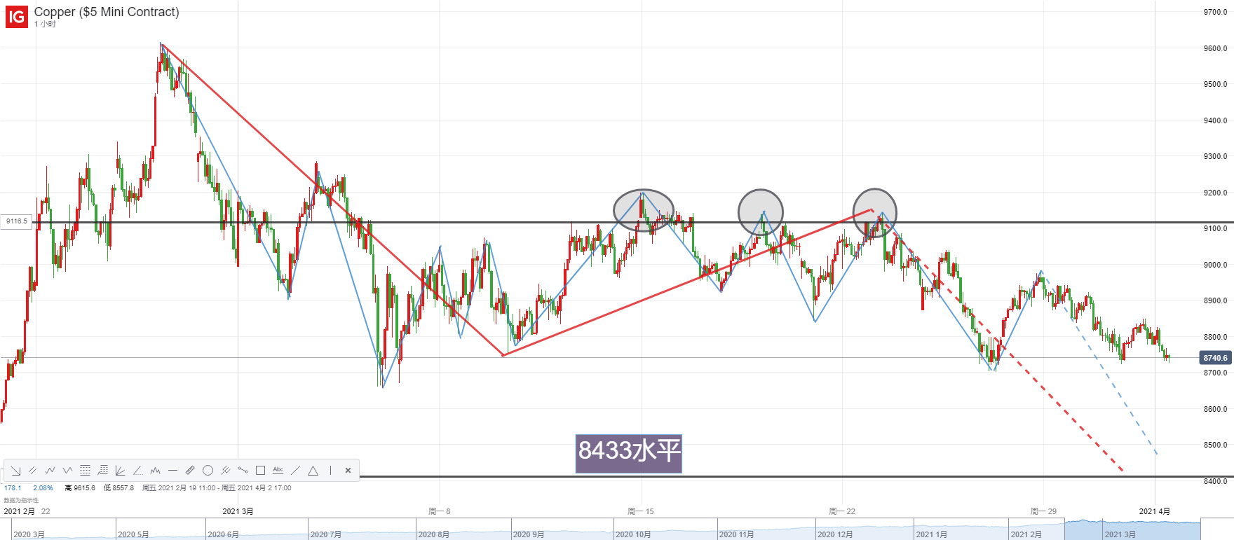Click the highlighted range in overview navigator
The width and height of the screenshot is (1234, 540).
(1132, 529)
